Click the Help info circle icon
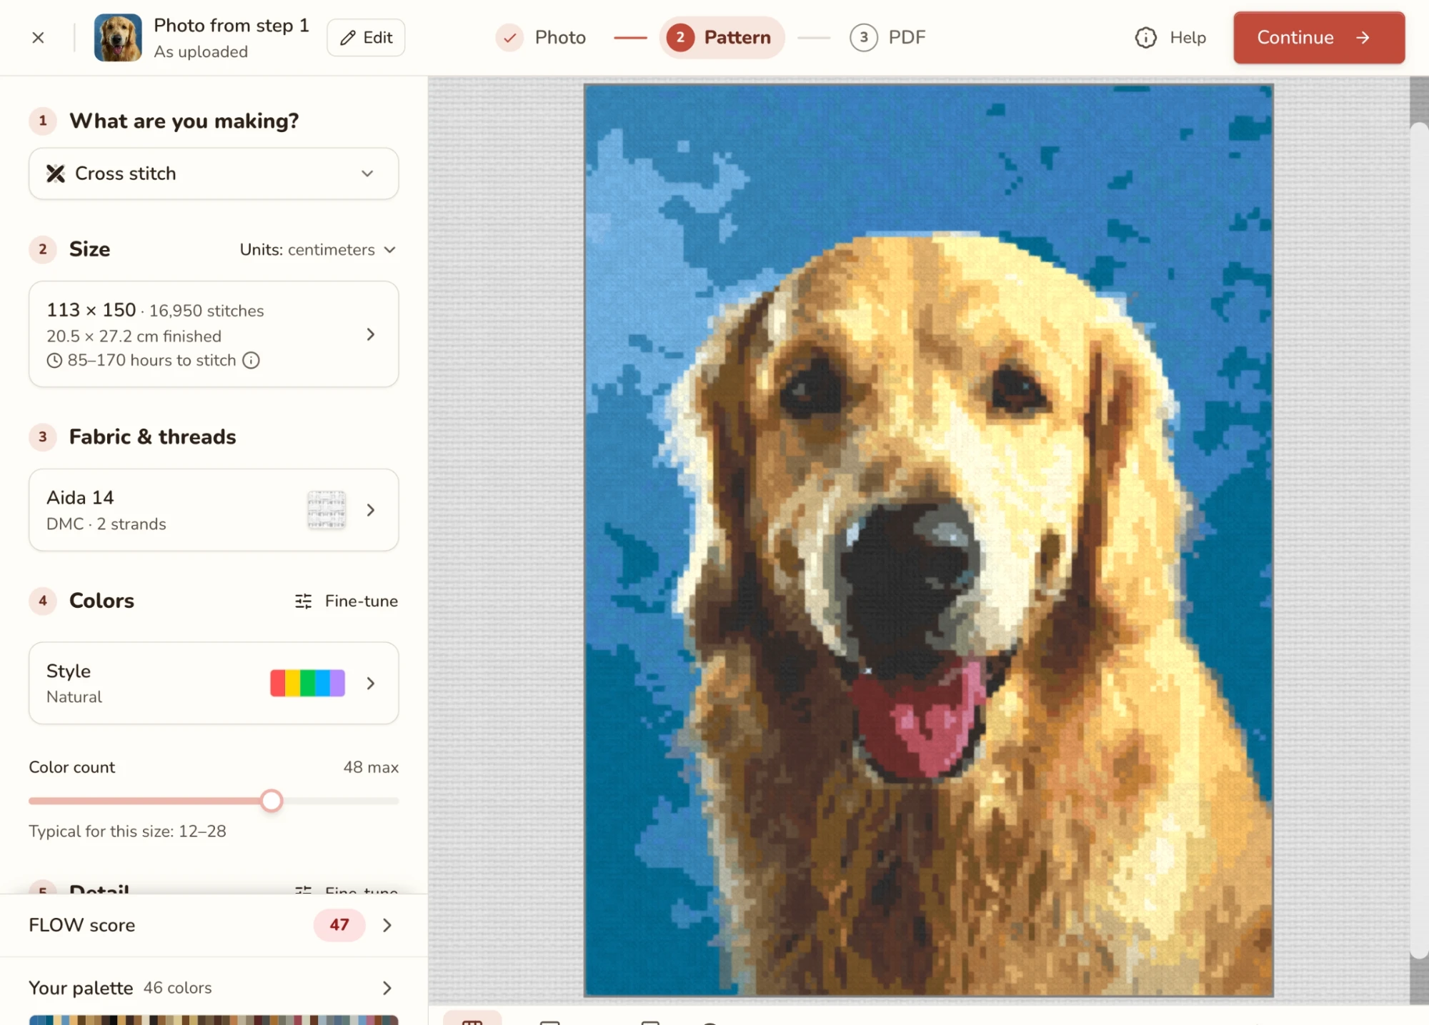Image resolution: width=1429 pixels, height=1025 pixels. (x=1146, y=38)
